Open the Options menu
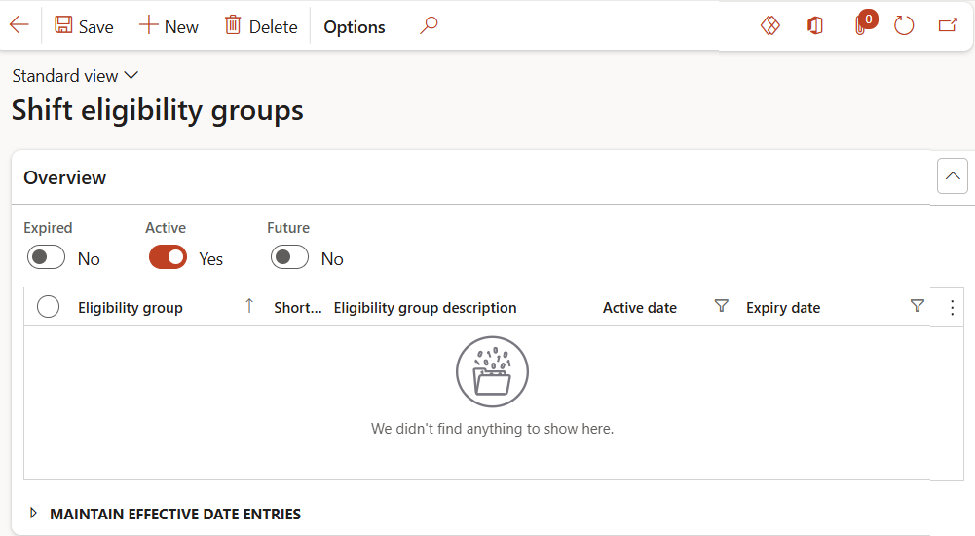The image size is (975, 536). coord(355,26)
